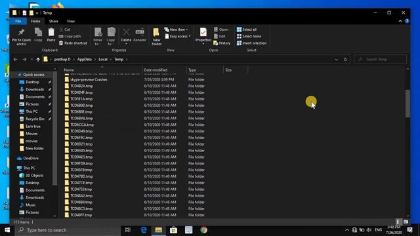Go up one folder level

pyautogui.click(x=38, y=60)
